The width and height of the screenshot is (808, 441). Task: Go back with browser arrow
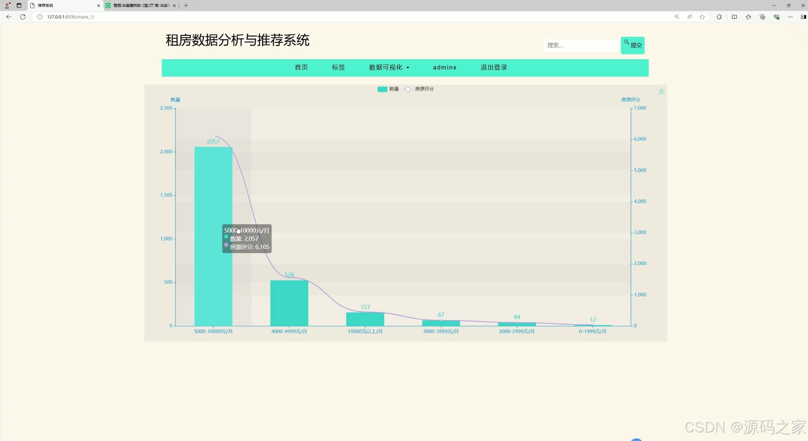(9, 17)
